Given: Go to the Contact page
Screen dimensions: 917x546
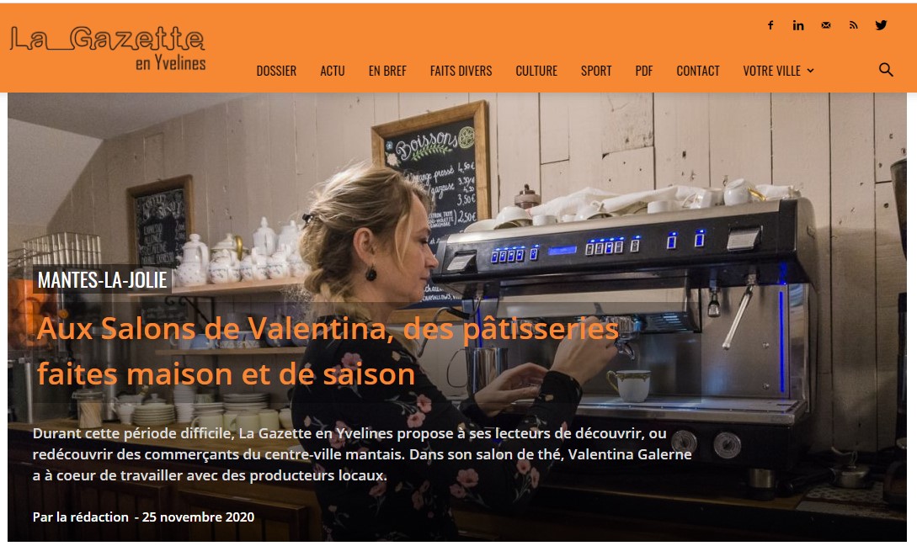Looking at the screenshot, I should tap(698, 71).
